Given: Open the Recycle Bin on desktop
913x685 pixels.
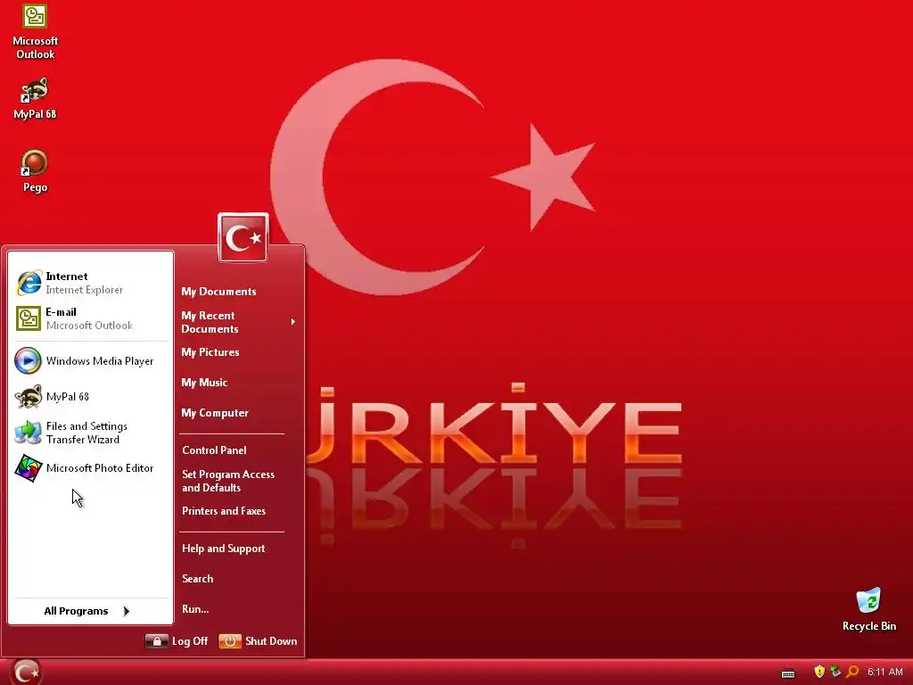Looking at the screenshot, I should click(x=868, y=609).
